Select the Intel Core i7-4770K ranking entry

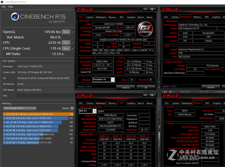[28, 118]
